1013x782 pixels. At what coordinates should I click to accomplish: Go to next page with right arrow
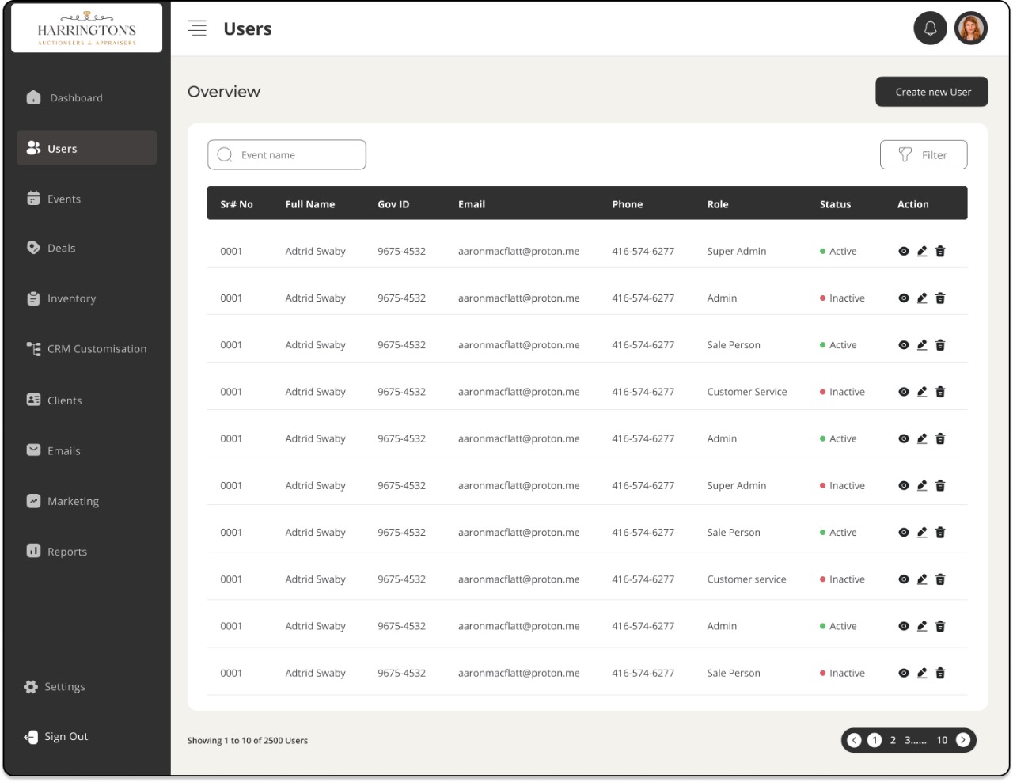tap(963, 740)
